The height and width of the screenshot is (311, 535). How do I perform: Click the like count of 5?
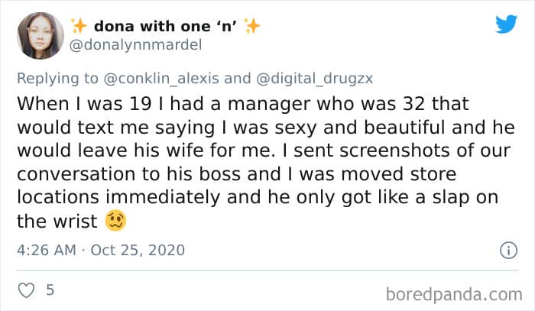coord(50,292)
